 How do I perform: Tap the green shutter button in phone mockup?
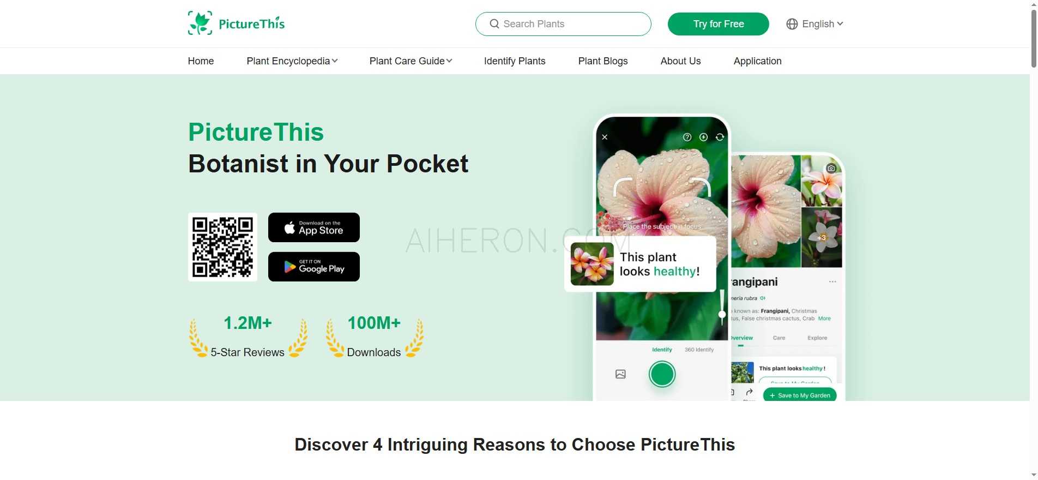pyautogui.click(x=662, y=374)
